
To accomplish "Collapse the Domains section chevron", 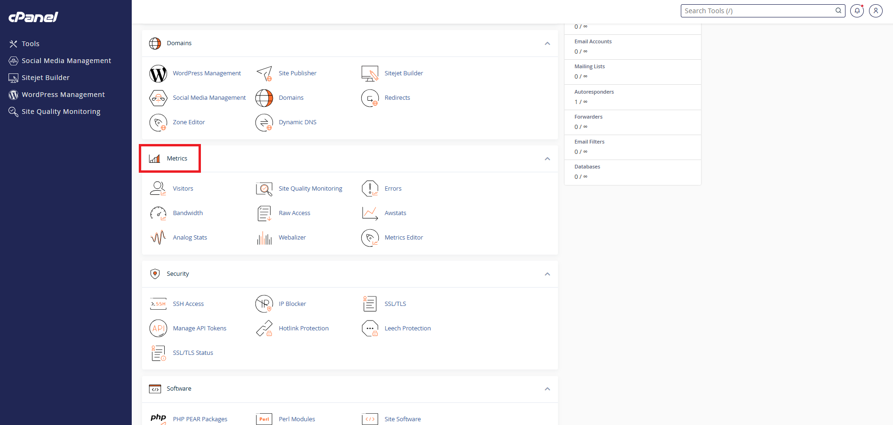I will pos(547,43).
